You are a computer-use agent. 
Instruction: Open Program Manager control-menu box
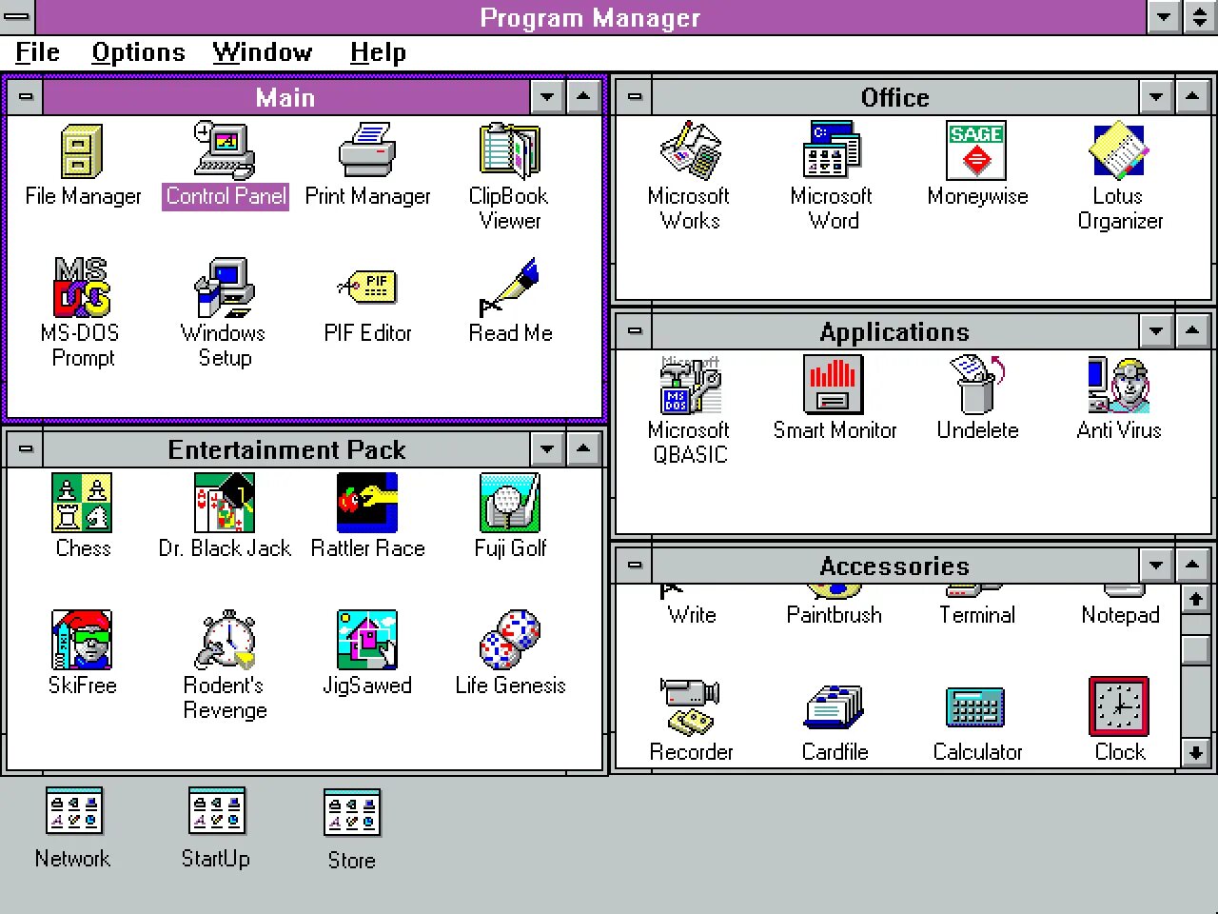coord(17,17)
